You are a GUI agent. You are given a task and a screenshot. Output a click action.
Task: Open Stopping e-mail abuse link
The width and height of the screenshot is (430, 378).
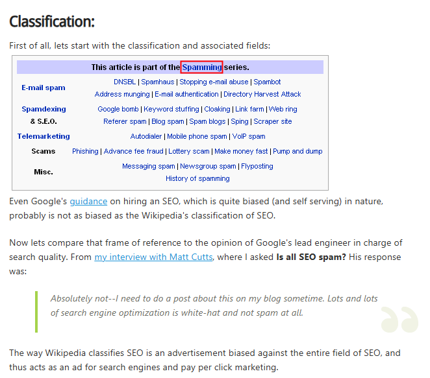tap(214, 82)
